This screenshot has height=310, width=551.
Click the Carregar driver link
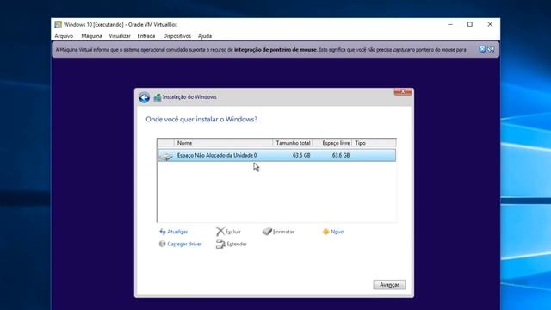click(184, 244)
